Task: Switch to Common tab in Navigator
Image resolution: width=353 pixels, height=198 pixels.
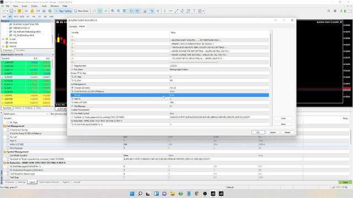Action: pos(7,50)
